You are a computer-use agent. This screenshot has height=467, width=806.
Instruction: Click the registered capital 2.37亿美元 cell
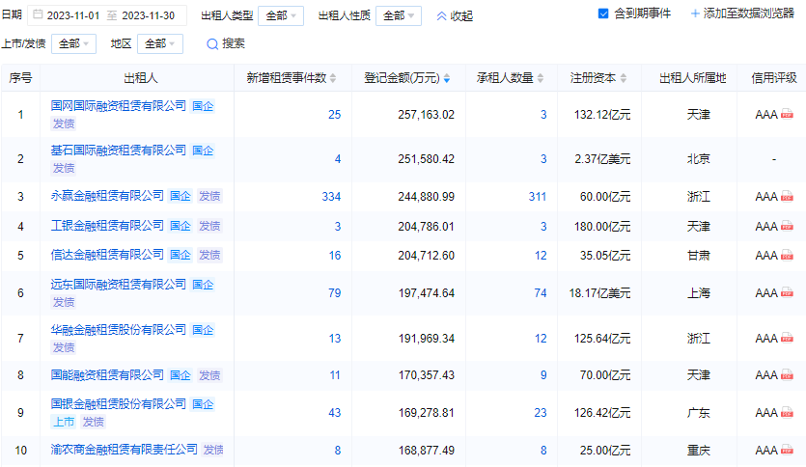click(602, 159)
